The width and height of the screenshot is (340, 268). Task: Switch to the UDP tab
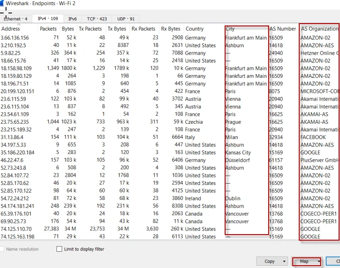click(x=125, y=19)
